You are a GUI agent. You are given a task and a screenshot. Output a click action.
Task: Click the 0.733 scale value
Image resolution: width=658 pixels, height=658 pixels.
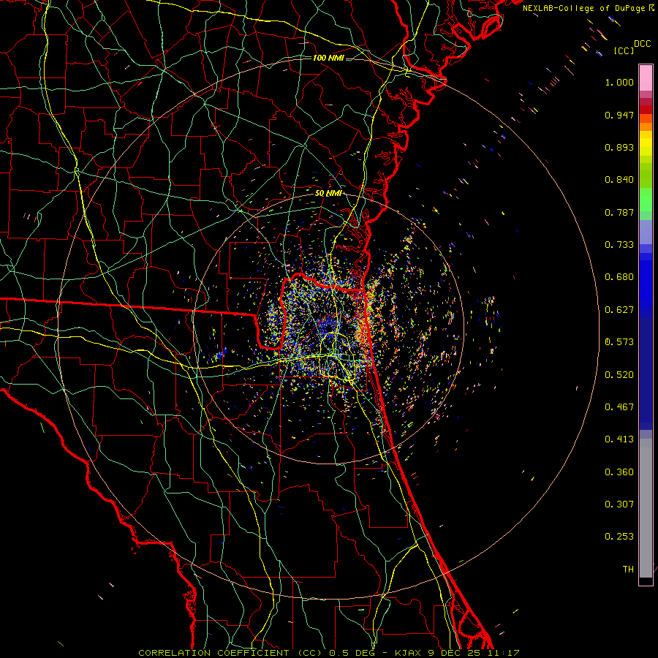[x=619, y=245]
